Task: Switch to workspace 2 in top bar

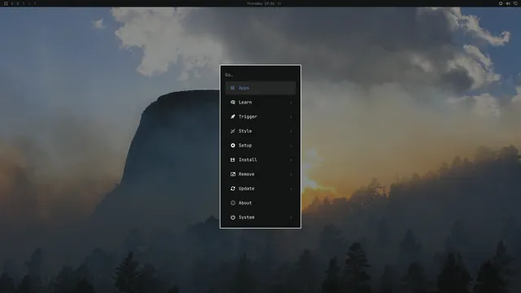Action: coord(18,3)
